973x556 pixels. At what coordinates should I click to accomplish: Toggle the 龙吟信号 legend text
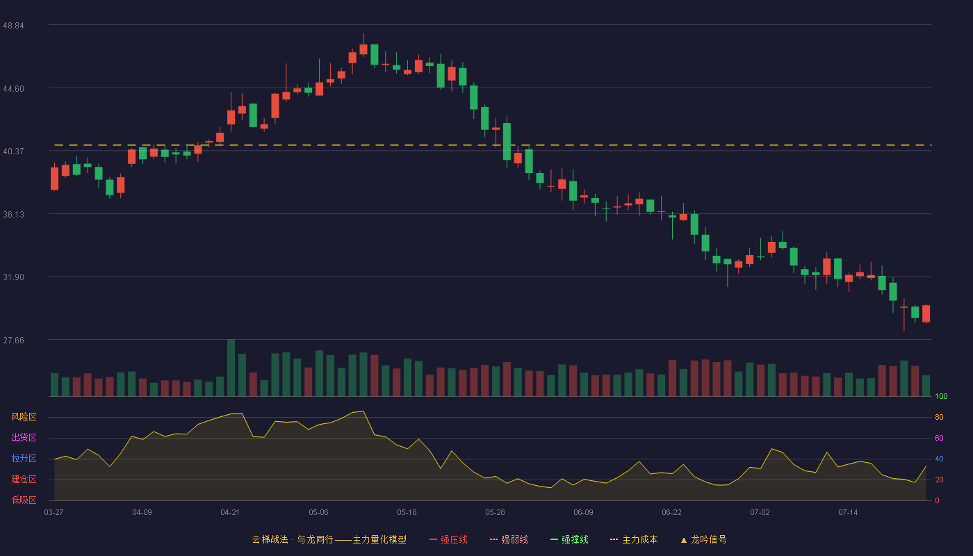(708, 539)
